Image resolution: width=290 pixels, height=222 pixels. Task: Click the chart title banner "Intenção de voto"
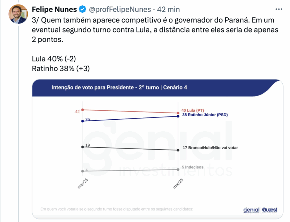click(119, 87)
